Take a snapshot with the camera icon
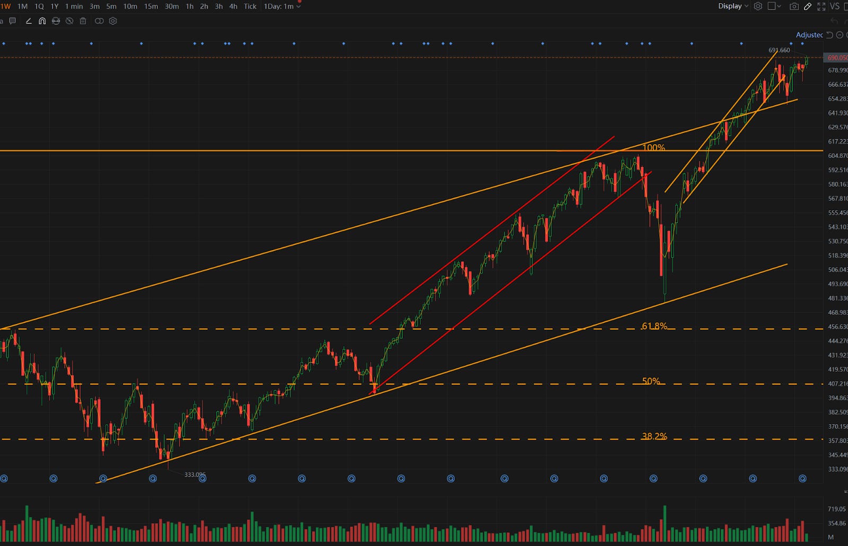The image size is (848, 546). pos(794,6)
